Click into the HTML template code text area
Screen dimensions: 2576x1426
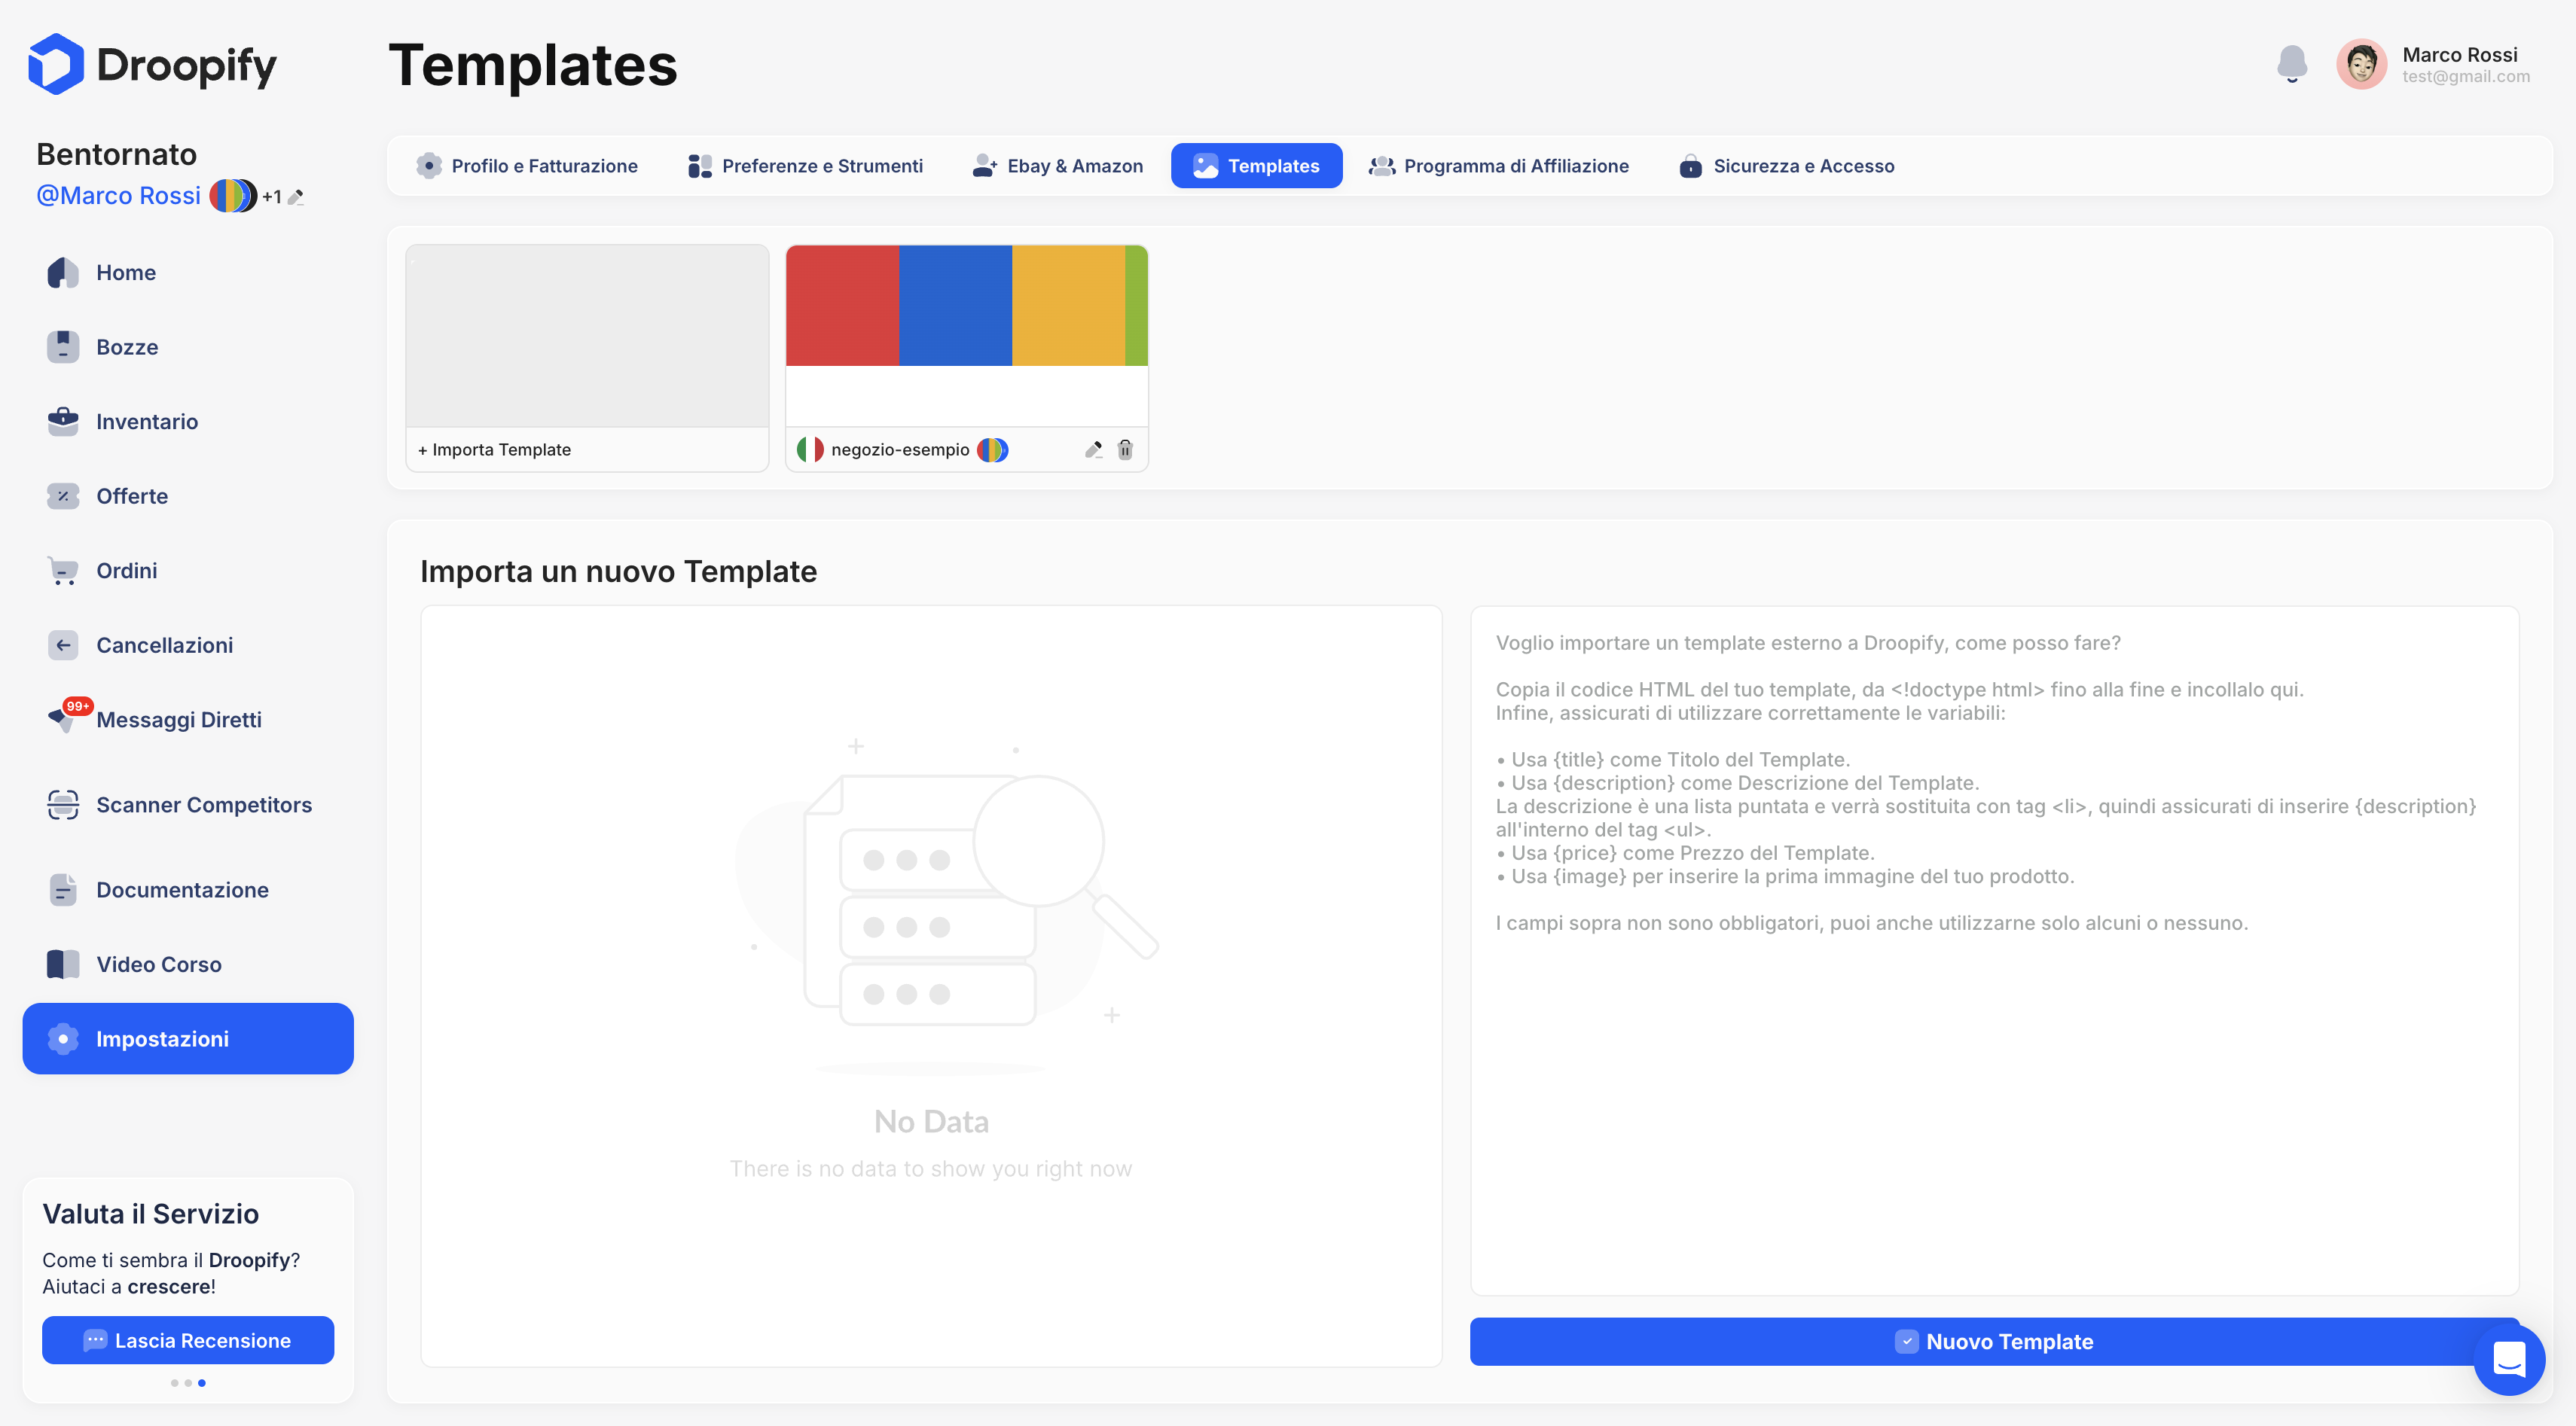tap(1994, 950)
